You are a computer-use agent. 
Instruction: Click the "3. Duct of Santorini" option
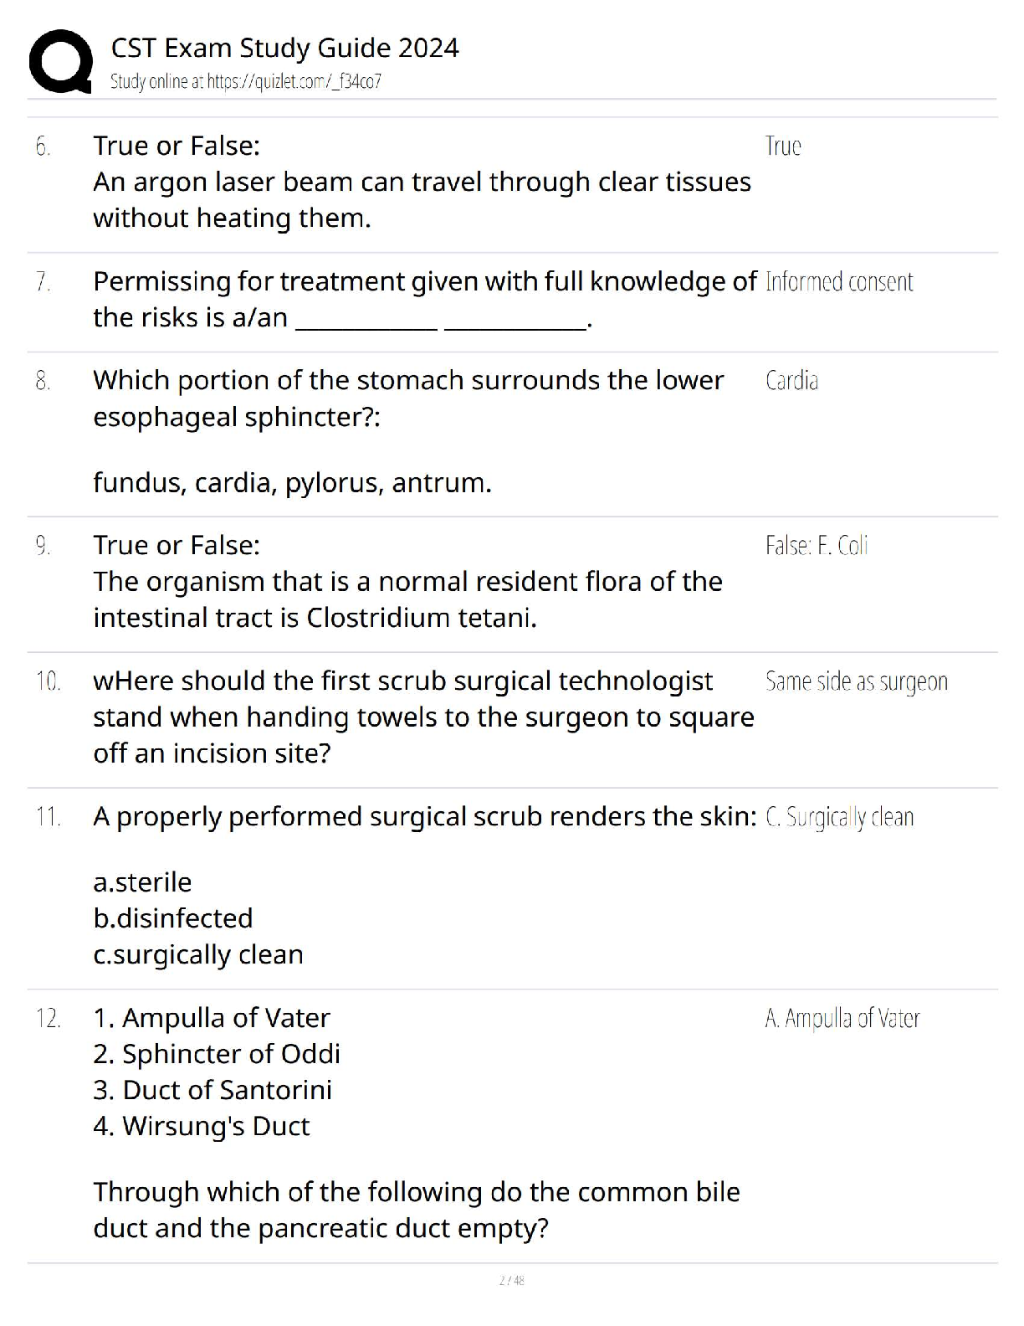pos(212,1090)
